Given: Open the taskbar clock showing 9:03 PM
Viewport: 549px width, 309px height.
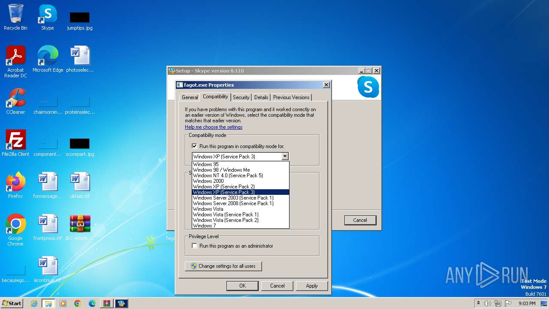Looking at the screenshot, I should 527,303.
